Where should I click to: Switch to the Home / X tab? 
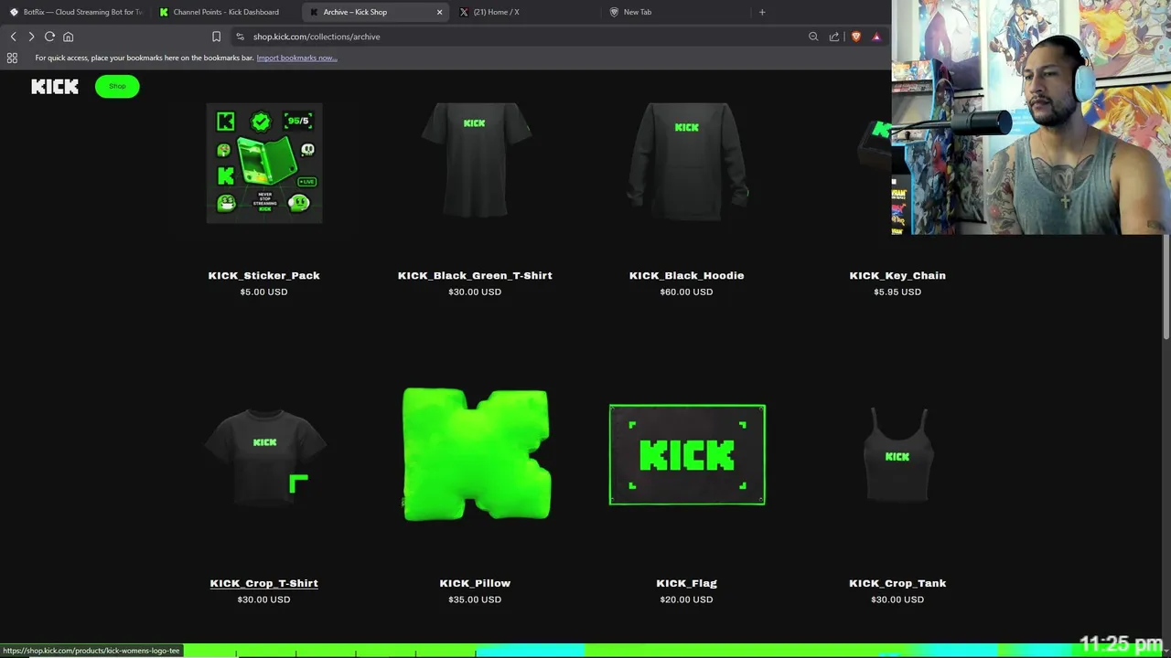coord(526,12)
